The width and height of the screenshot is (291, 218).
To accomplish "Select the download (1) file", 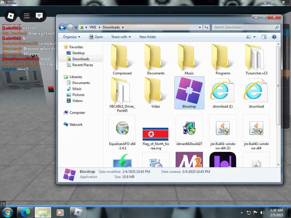I will pos(223,93).
